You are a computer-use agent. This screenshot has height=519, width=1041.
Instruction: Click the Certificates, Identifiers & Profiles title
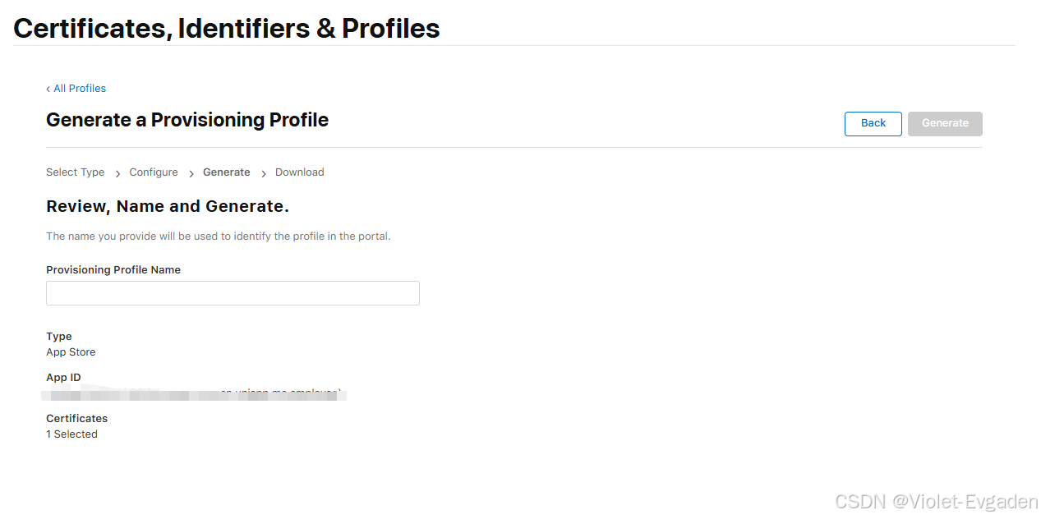click(x=227, y=28)
